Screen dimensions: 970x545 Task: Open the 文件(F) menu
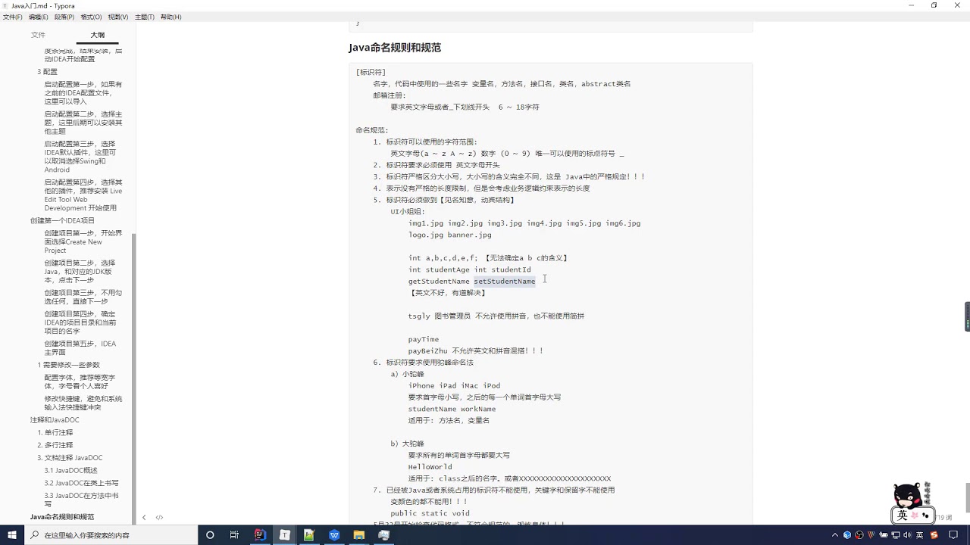12,17
